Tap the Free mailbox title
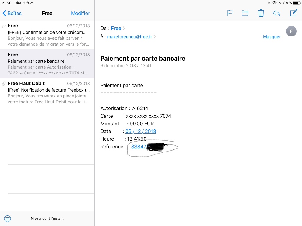Screen dimensions: 302x226 click(47, 13)
